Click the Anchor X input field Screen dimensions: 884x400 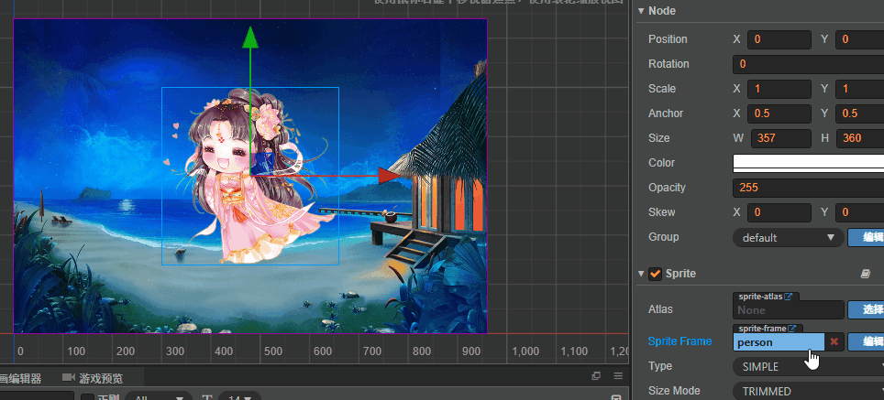(779, 114)
